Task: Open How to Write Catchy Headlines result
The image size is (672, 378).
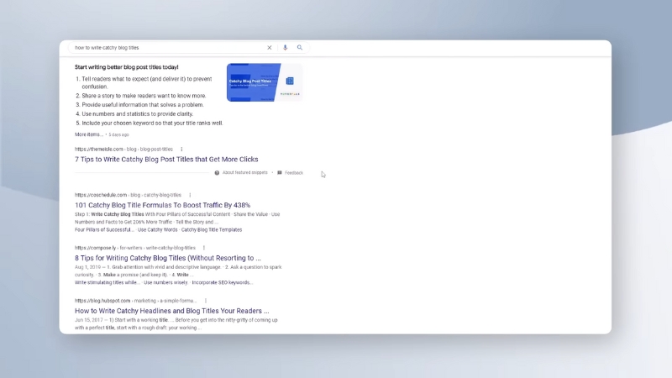Action: pos(172,311)
